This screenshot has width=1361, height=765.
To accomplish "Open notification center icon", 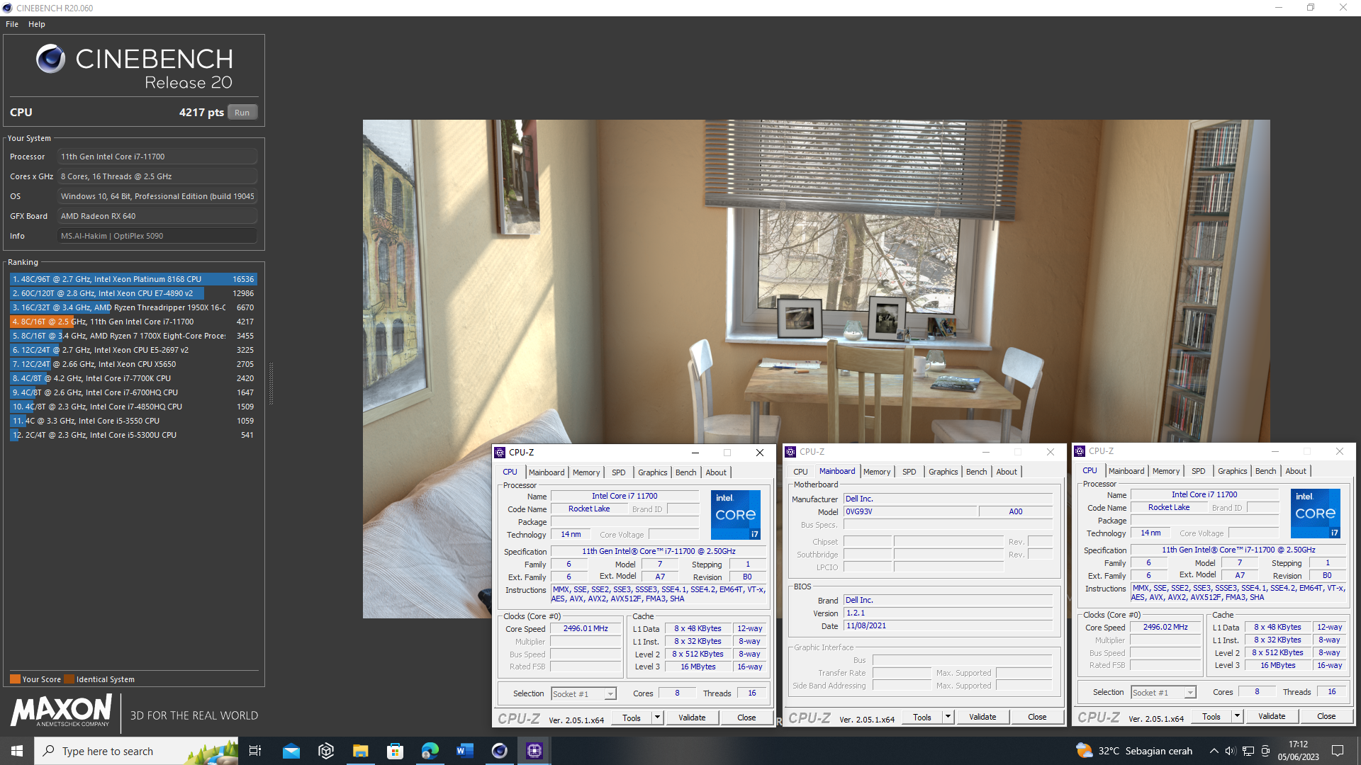I will pos(1338,751).
